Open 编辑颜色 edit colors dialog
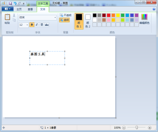 point(144,19)
